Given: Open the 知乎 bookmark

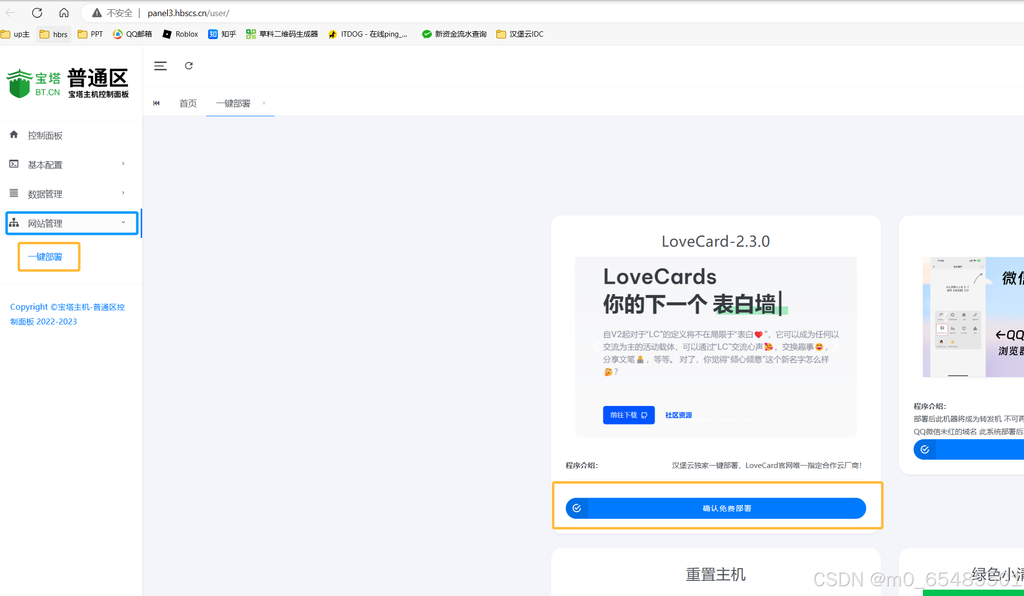Looking at the screenshot, I should tap(222, 34).
